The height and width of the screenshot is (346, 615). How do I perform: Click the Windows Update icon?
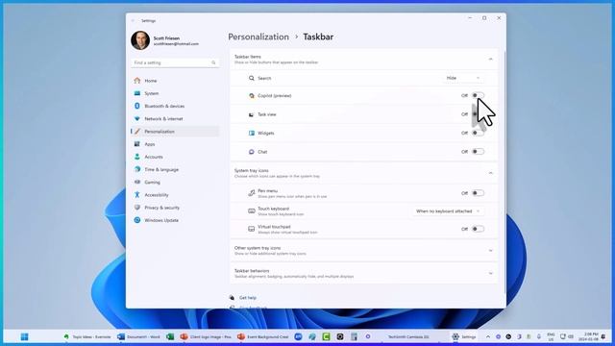pos(137,220)
